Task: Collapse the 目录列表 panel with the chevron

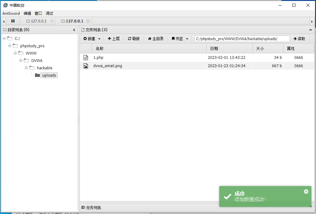Action: click(74, 30)
